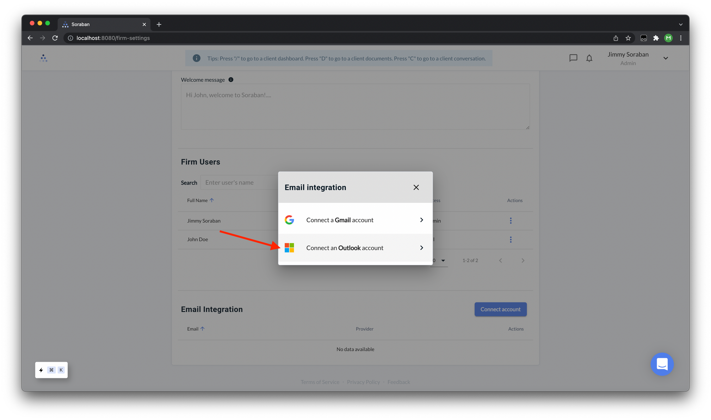Click the Email Integration section heading

(212, 309)
